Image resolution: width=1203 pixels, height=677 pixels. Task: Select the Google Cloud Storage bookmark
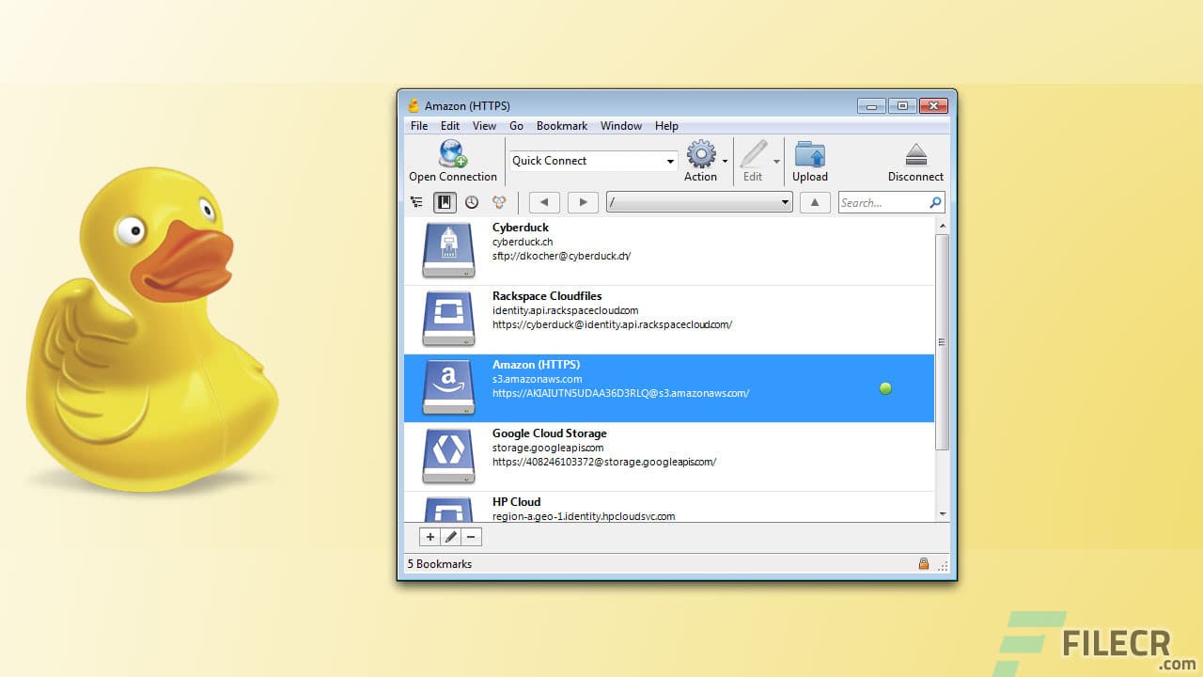click(x=658, y=447)
